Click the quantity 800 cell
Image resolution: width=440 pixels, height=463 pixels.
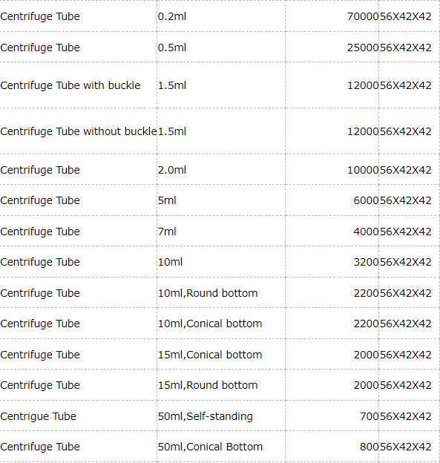point(332,447)
